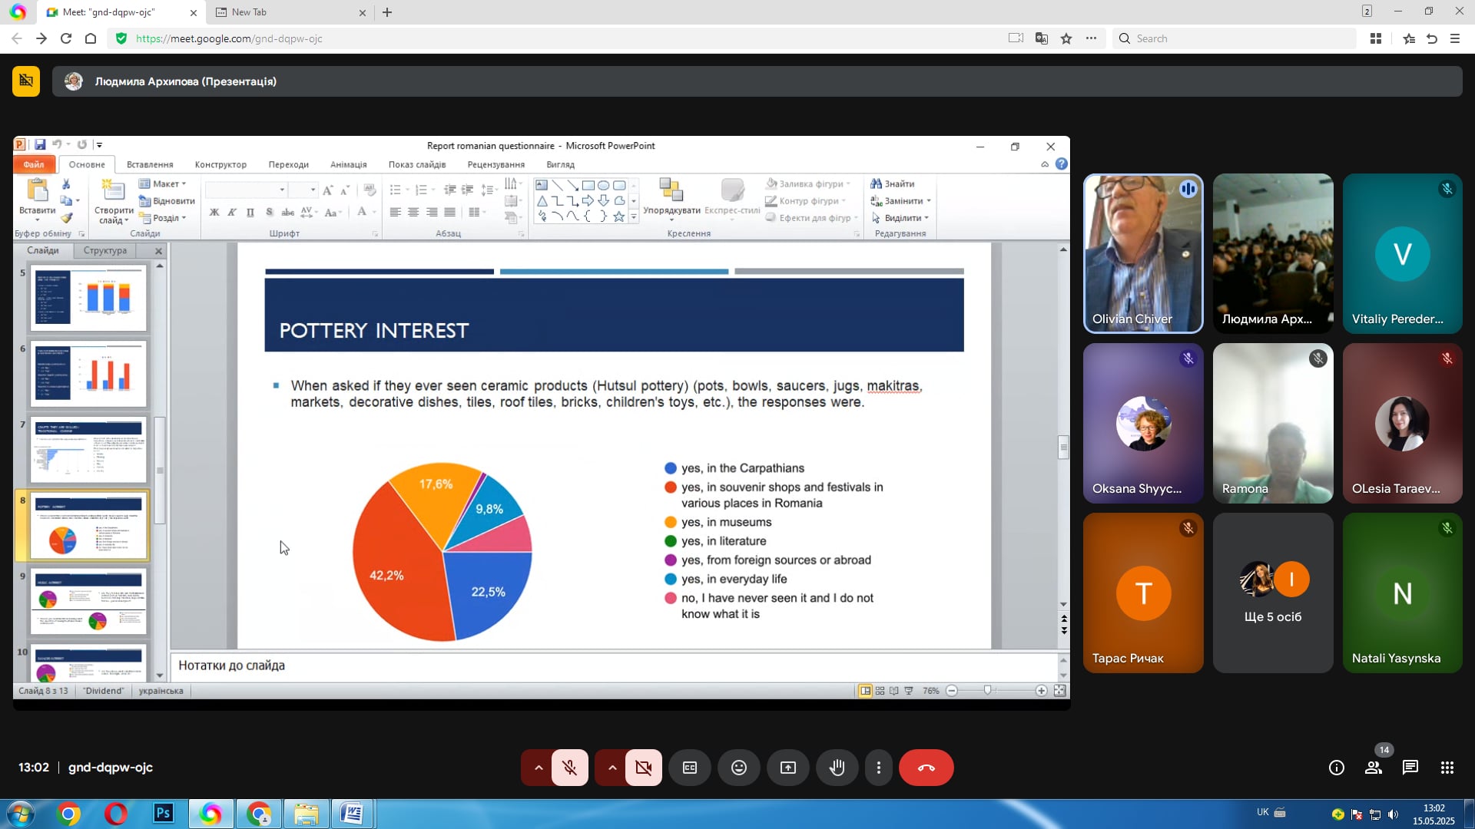Click the Нотатки до слайда notes field
The width and height of the screenshot is (1475, 829).
[x=615, y=666]
